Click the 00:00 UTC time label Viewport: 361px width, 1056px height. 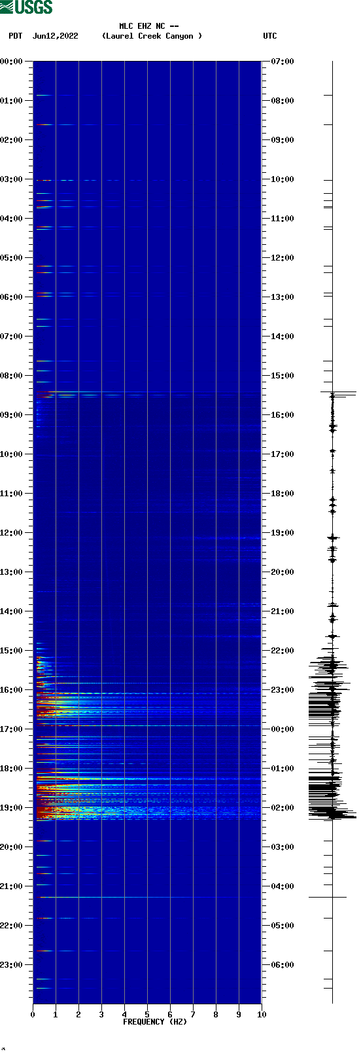coord(283,729)
